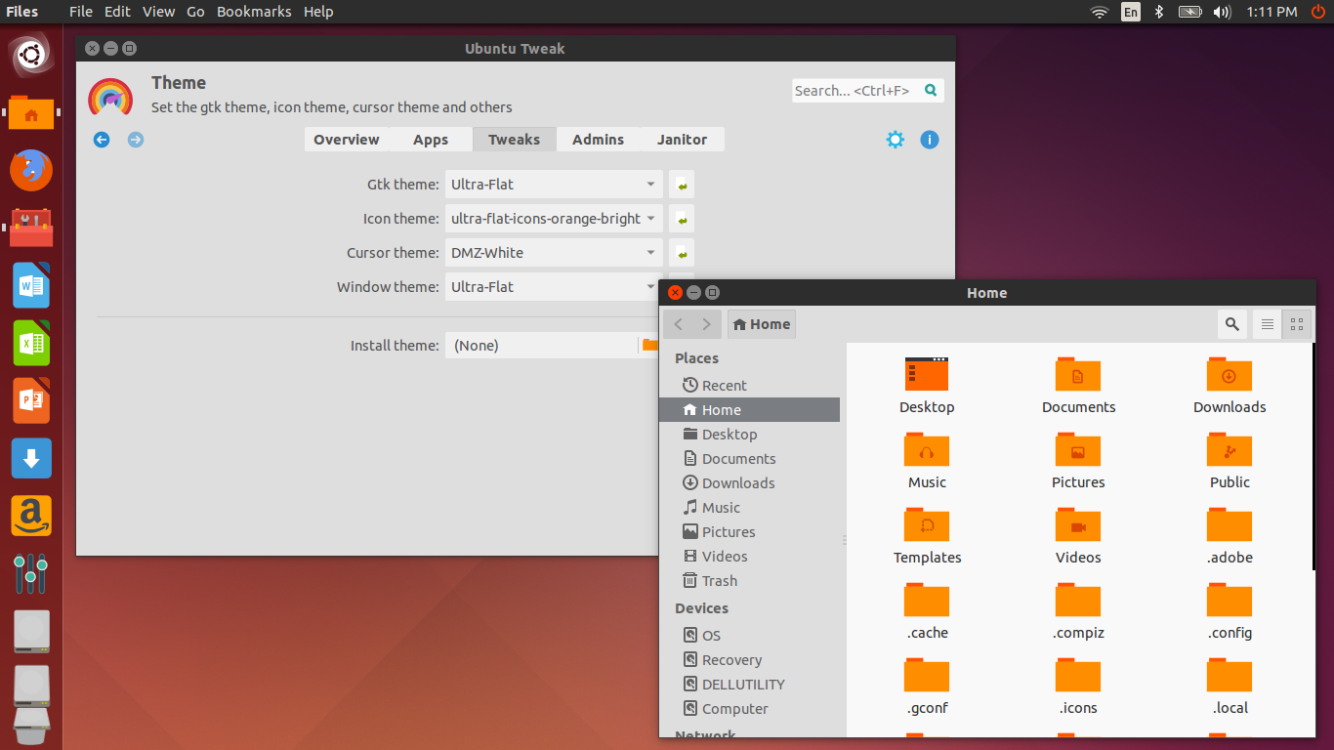Switch to the Admins tab
Image resolution: width=1334 pixels, height=750 pixels.
[599, 140]
